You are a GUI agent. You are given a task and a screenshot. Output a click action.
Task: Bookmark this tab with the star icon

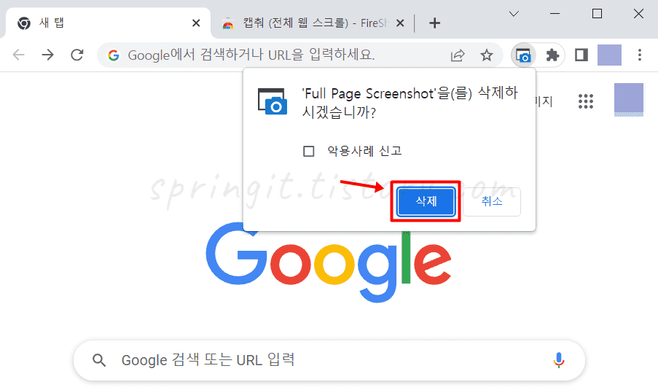[486, 55]
